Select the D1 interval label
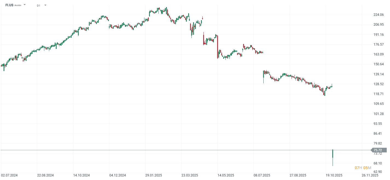Image resolution: width=390 pixels, height=180 pixels. pos(38,5)
